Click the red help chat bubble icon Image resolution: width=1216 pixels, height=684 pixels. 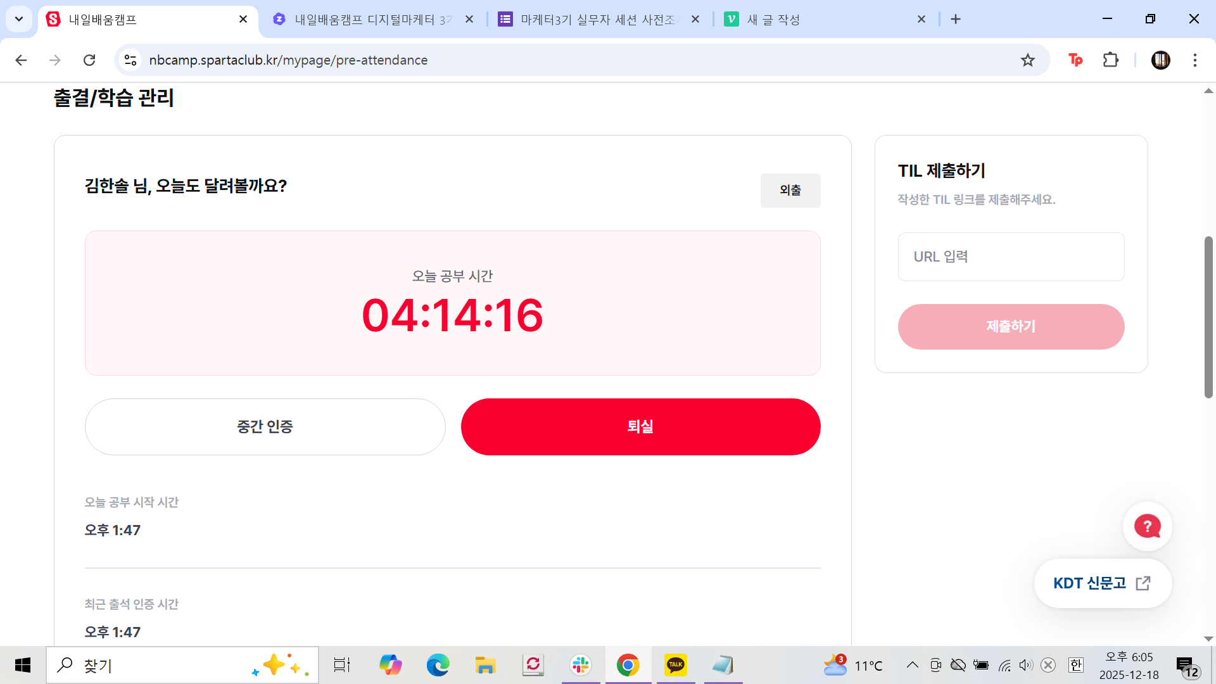(x=1147, y=526)
